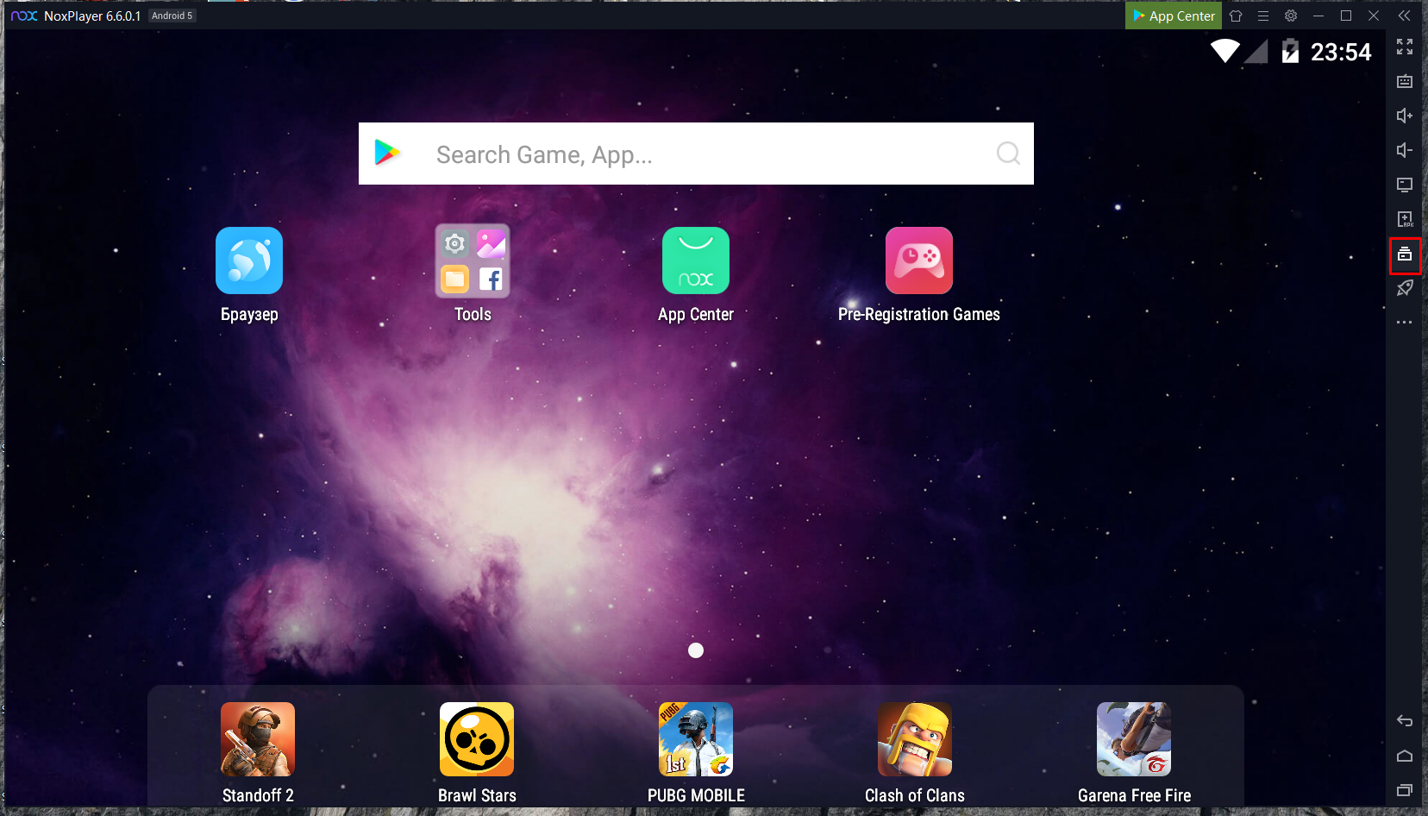Image resolution: width=1428 pixels, height=816 pixels.
Task: Open the theme skin shirt icon
Action: click(x=1236, y=16)
